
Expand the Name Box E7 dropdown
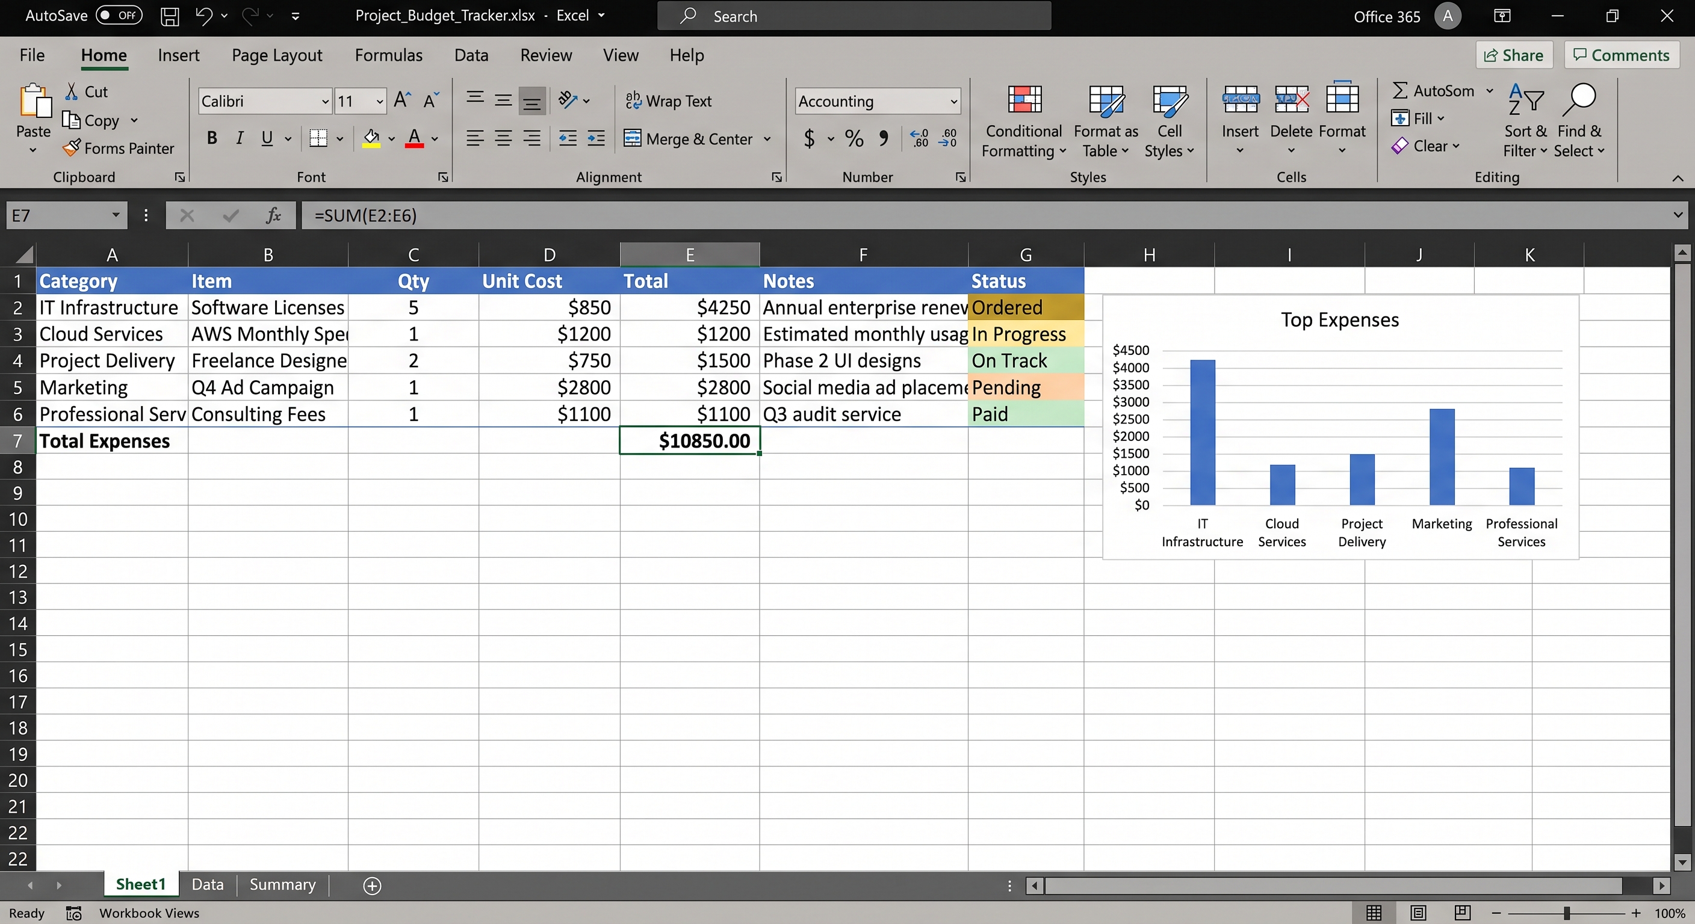point(116,215)
